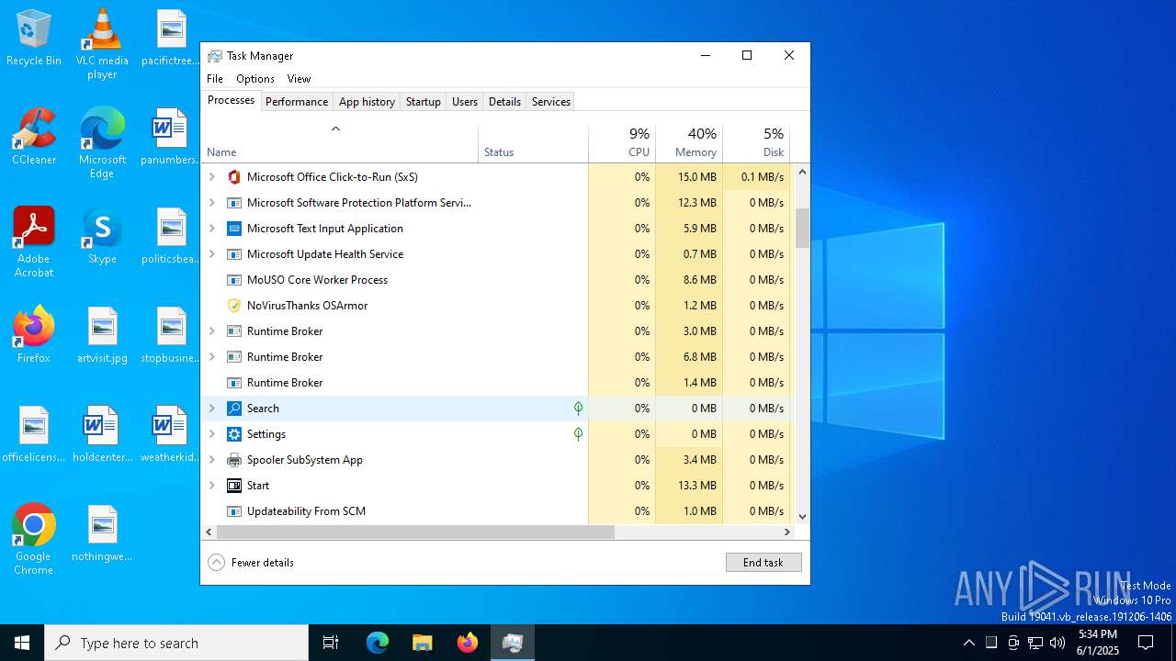Sort processes by Memory column header

689,143
